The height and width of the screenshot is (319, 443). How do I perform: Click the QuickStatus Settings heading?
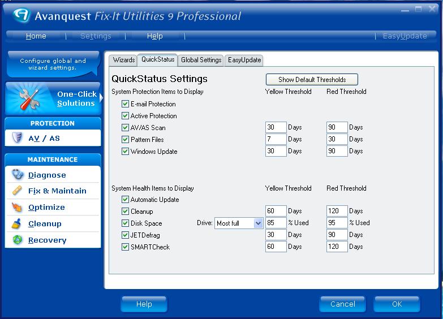(160, 79)
